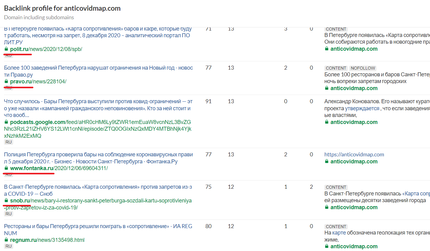This screenshot has width=430, height=251.
Task: Open the polit.ru news referring page URL
Action: [x=46, y=49]
